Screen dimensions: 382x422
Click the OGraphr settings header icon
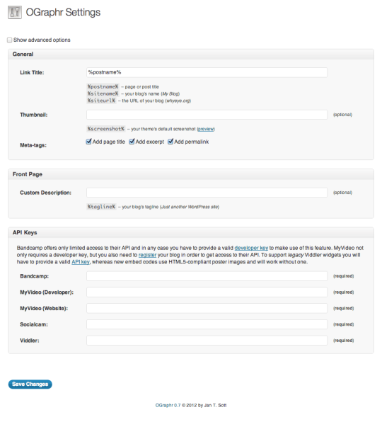pos(15,12)
